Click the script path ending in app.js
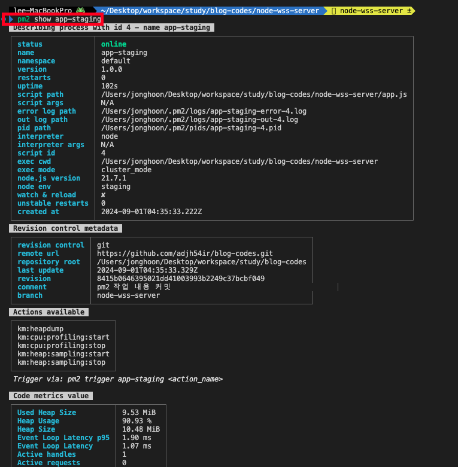 pyautogui.click(x=254, y=94)
